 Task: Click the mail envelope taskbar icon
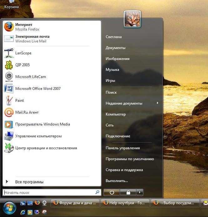[x=205, y=203]
